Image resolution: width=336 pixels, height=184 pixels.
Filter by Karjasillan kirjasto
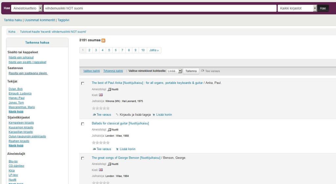[21, 132]
